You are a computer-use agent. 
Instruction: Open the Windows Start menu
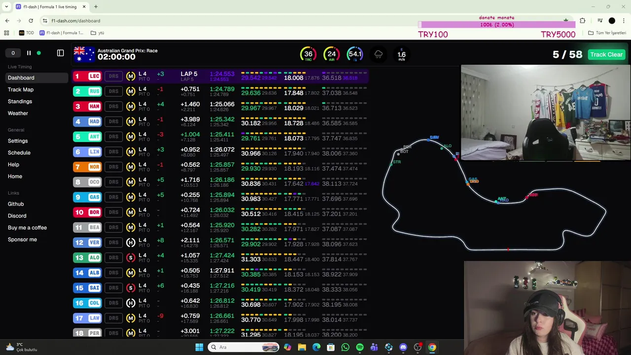pyautogui.click(x=199, y=347)
